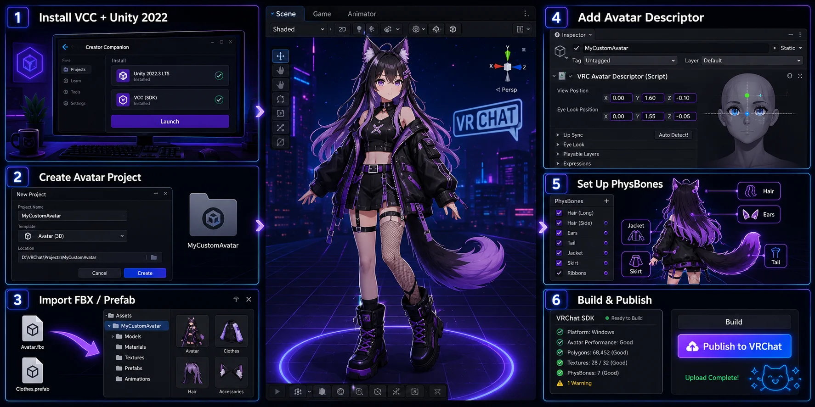
Task: Click back arrow in Creator Companion
Action: (x=65, y=47)
